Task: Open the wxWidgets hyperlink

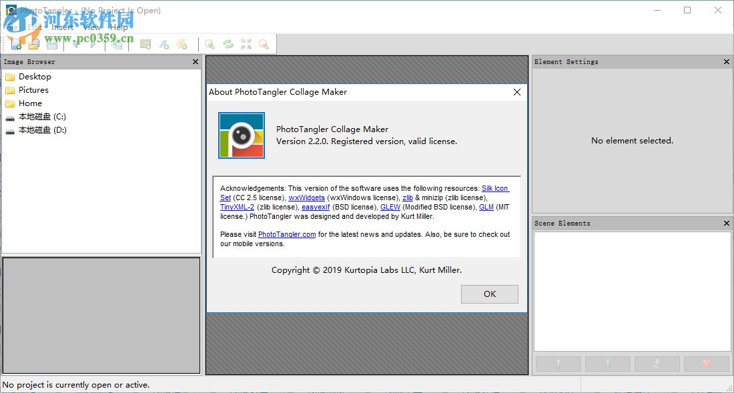Action: click(x=308, y=198)
